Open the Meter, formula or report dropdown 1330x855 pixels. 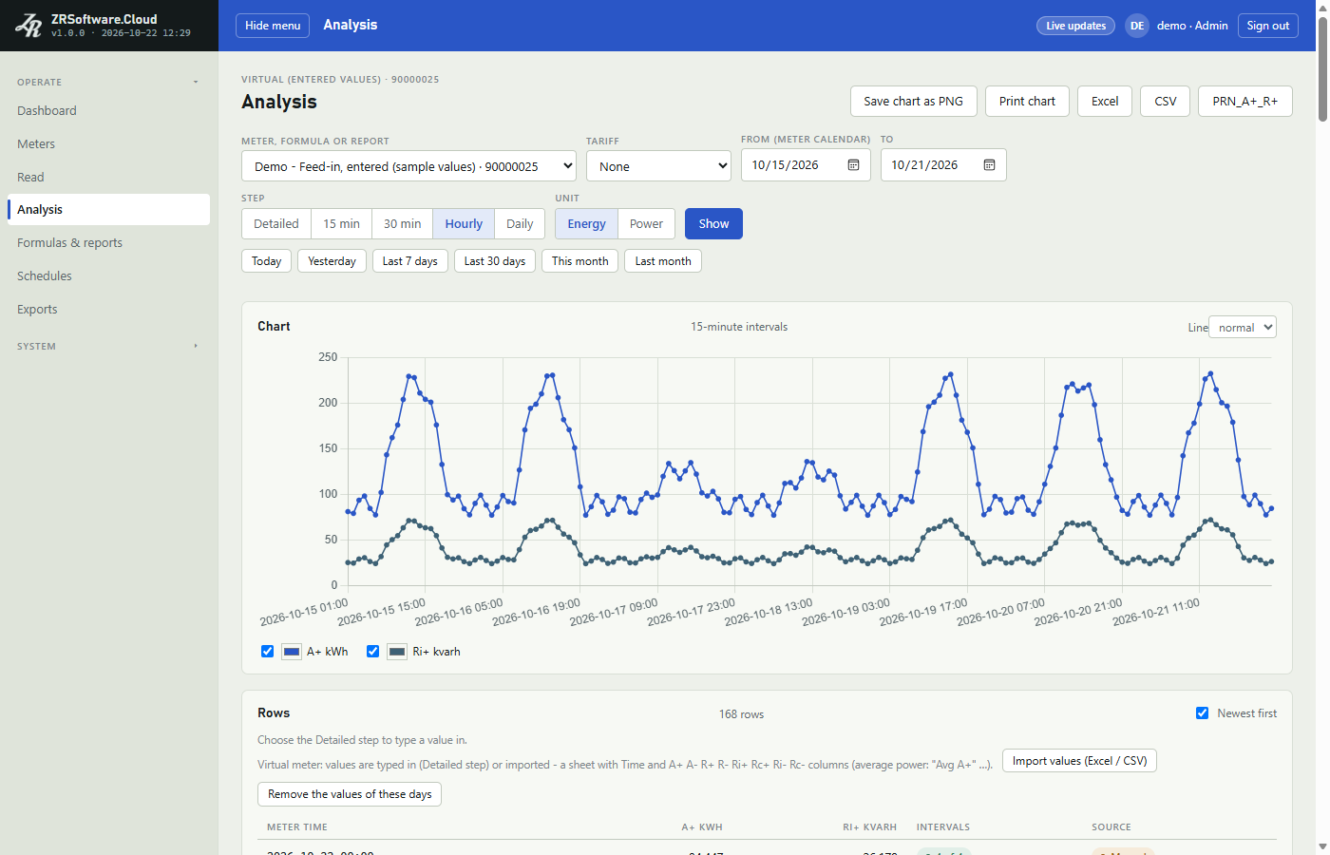coord(408,166)
